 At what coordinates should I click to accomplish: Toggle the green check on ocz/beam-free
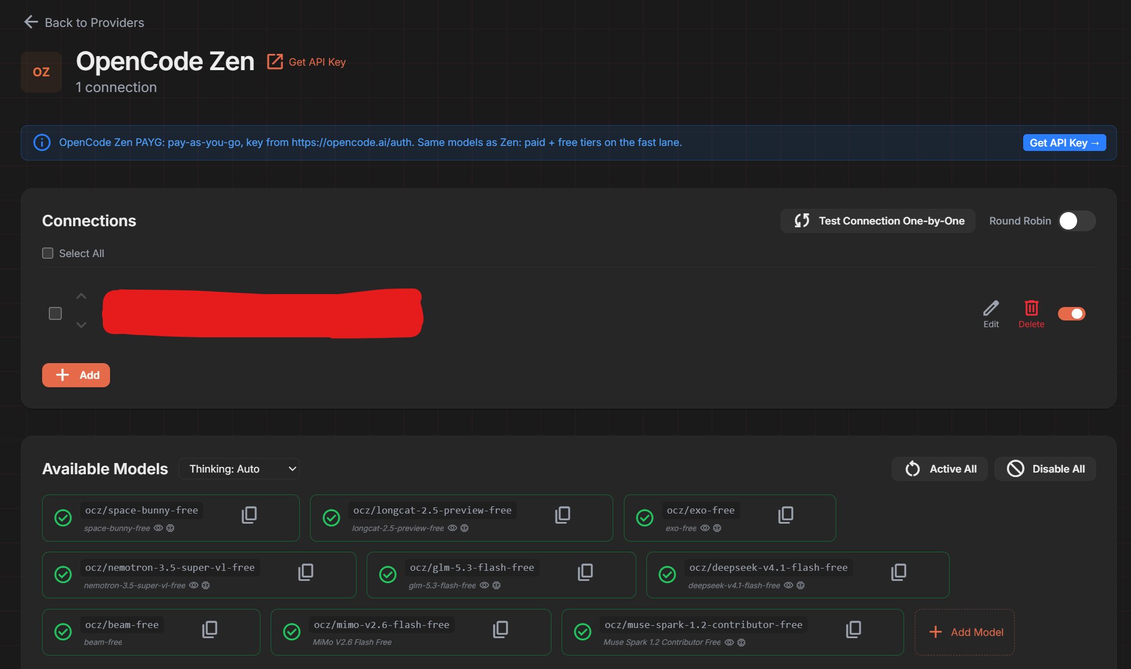[x=63, y=632]
